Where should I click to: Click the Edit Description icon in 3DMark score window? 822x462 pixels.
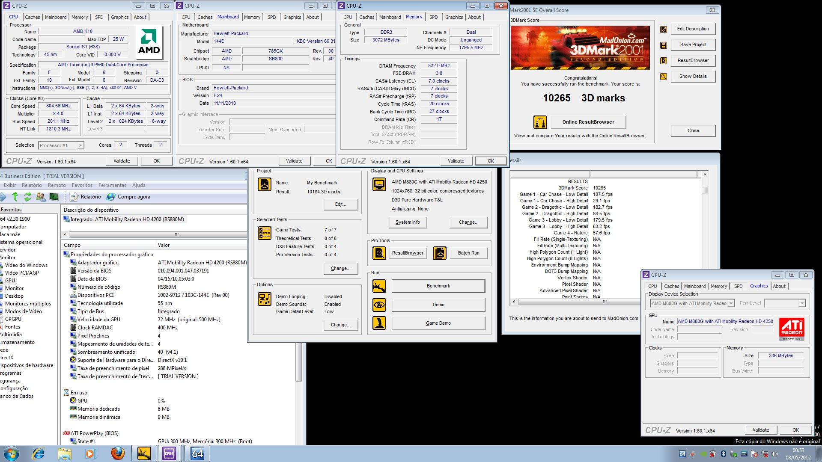pyautogui.click(x=664, y=30)
